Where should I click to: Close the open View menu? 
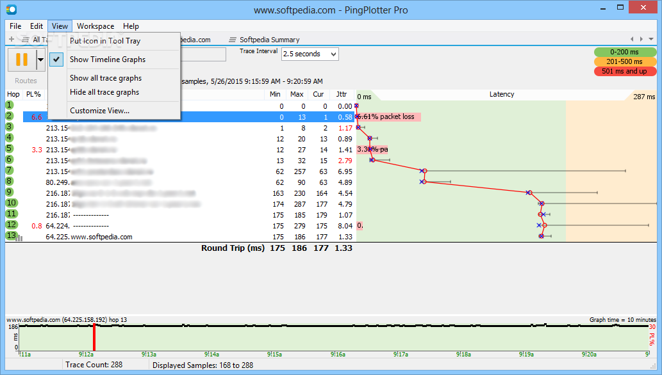click(60, 26)
